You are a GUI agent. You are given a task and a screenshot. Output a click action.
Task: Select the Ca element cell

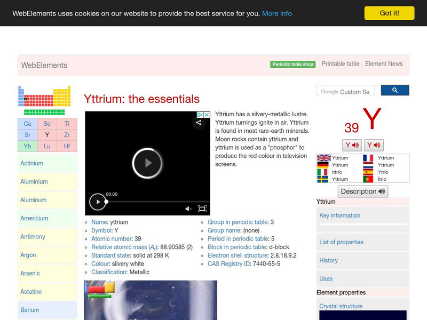click(28, 124)
